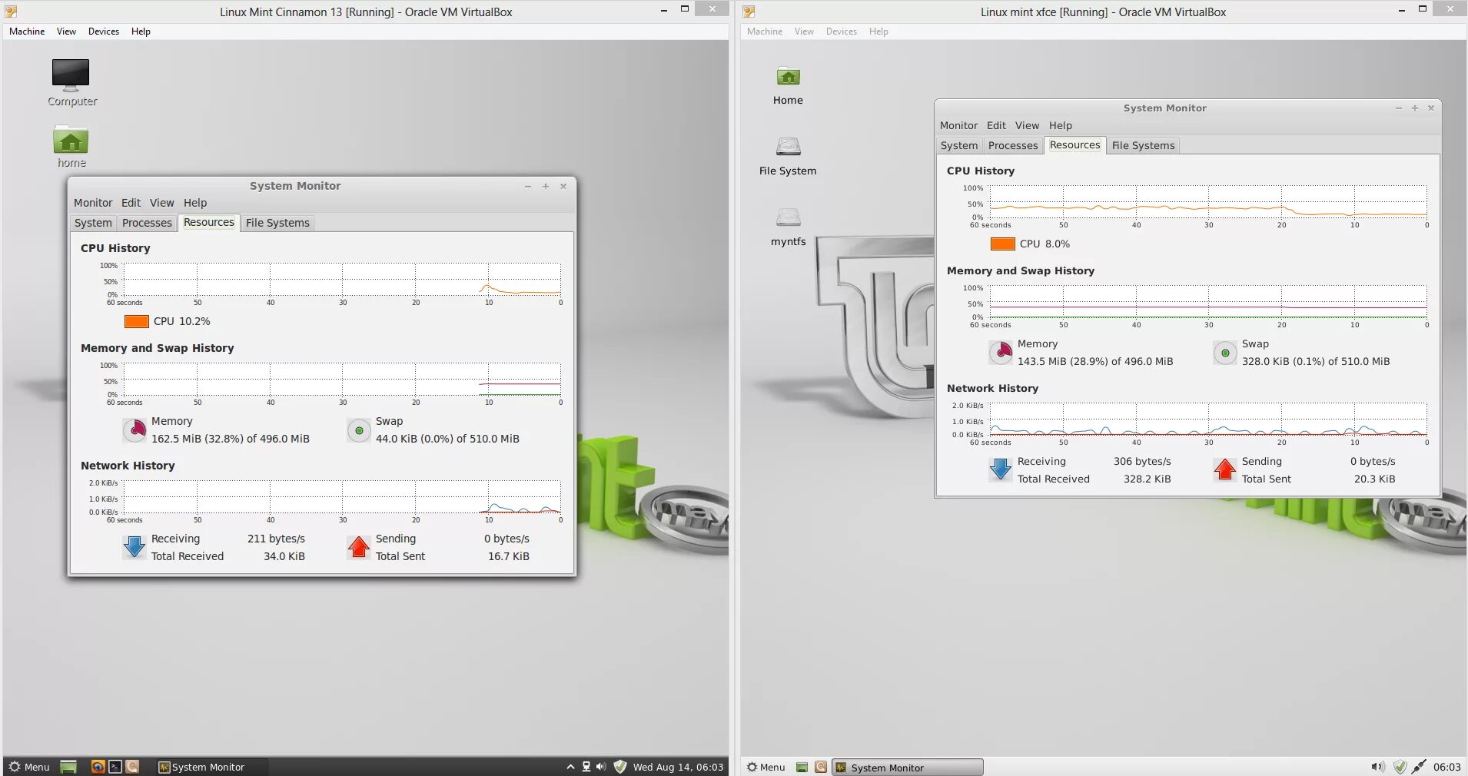Click the Memory pie icon in Xfce monitor
Image resolution: width=1468 pixels, height=776 pixels.
pyautogui.click(x=1001, y=353)
